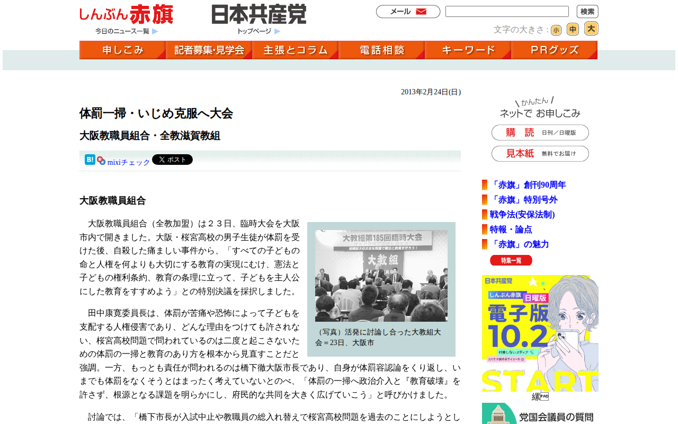Click arrow beside トップページ
The image size is (678, 424).
coord(278,31)
